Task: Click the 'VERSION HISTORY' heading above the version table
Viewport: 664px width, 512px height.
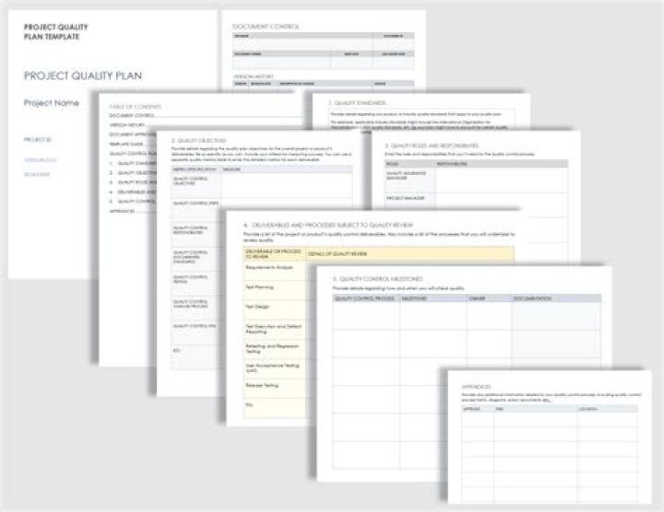Action: [x=254, y=76]
